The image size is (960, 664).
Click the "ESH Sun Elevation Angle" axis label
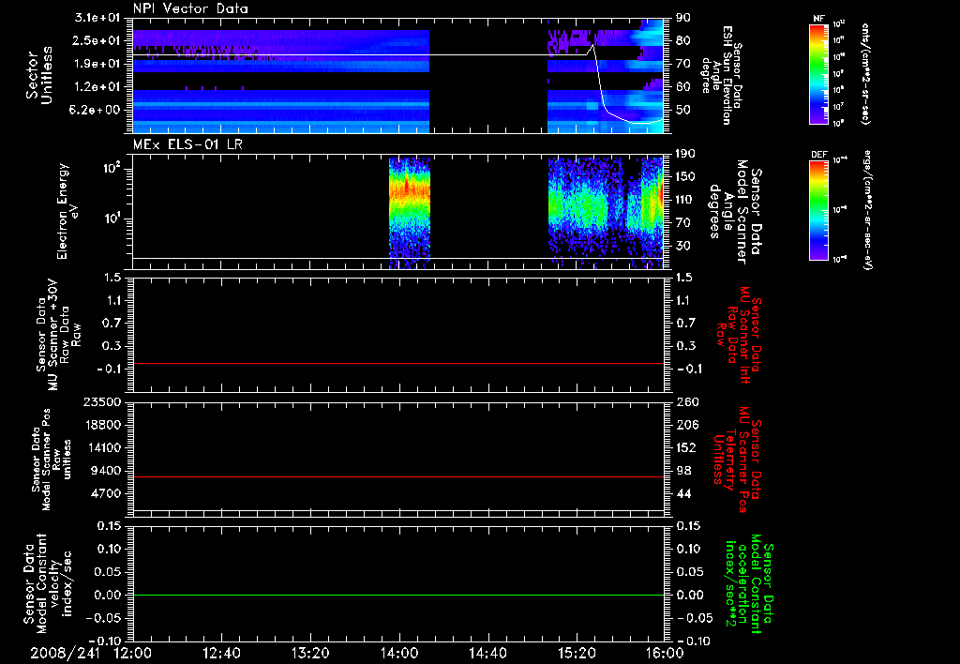tap(717, 75)
